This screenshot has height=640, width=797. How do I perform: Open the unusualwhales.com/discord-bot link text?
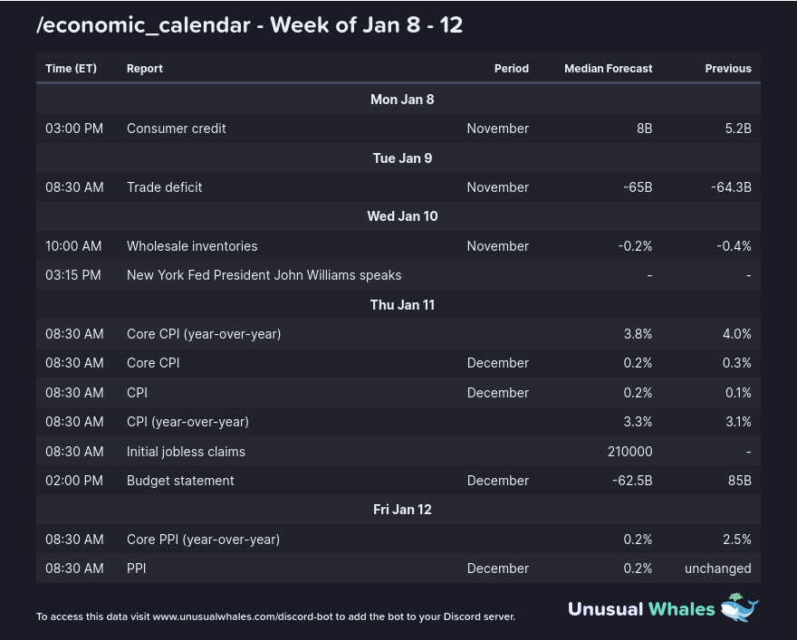coord(230,616)
